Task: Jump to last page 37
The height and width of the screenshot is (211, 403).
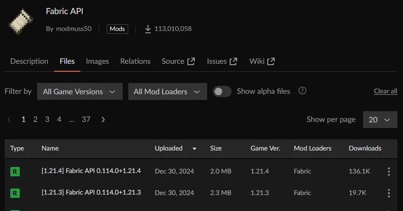Action: pyautogui.click(x=86, y=120)
